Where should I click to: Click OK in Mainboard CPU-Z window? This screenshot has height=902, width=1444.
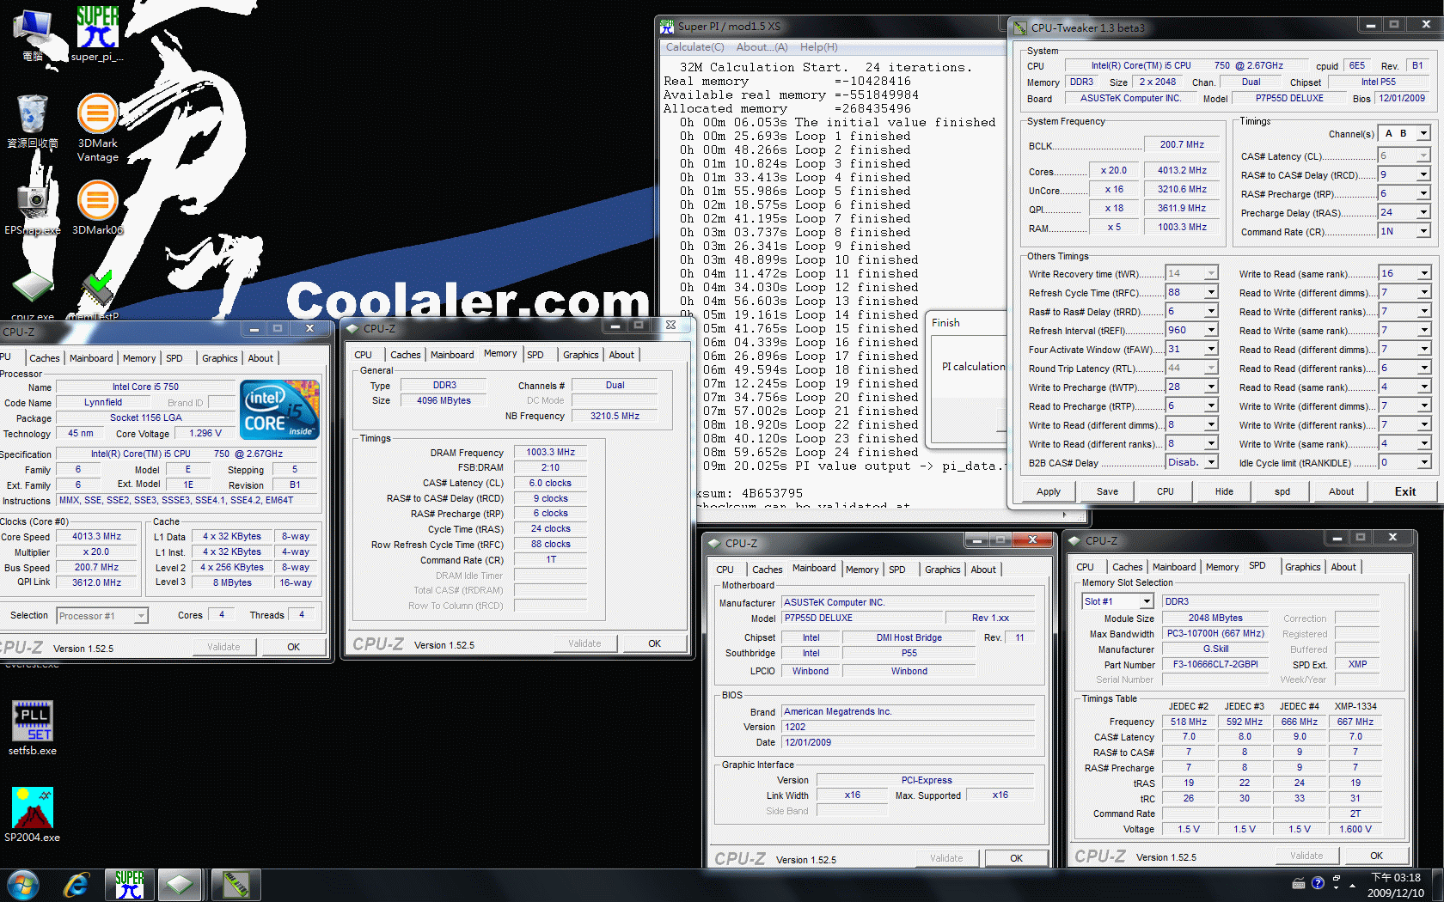1016,858
